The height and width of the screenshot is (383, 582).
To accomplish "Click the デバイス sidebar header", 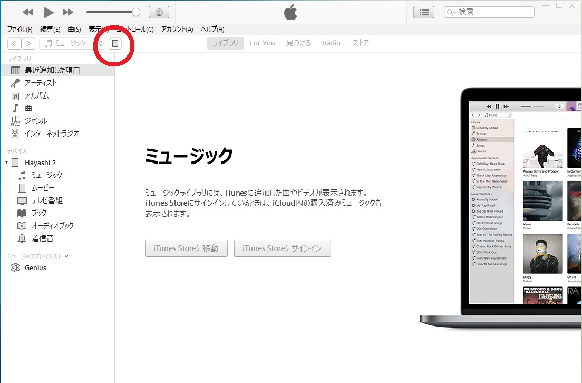I will click(17, 151).
